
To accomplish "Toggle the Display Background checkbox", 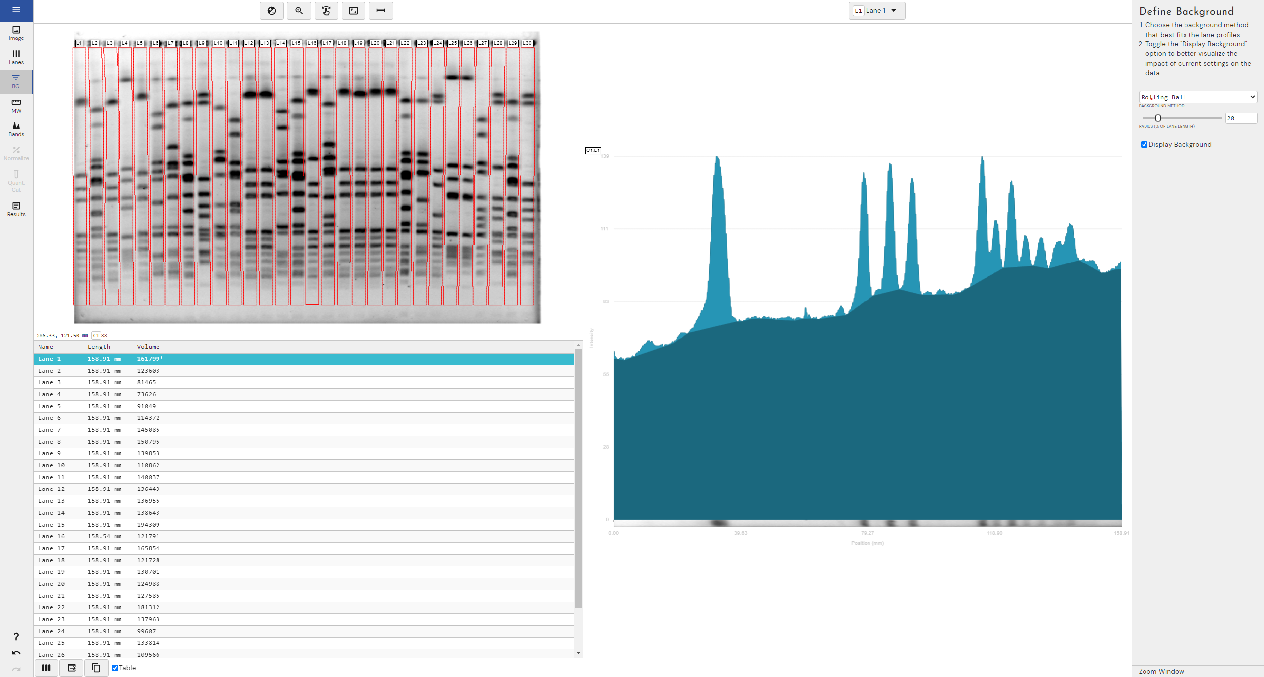I will pos(1144,145).
